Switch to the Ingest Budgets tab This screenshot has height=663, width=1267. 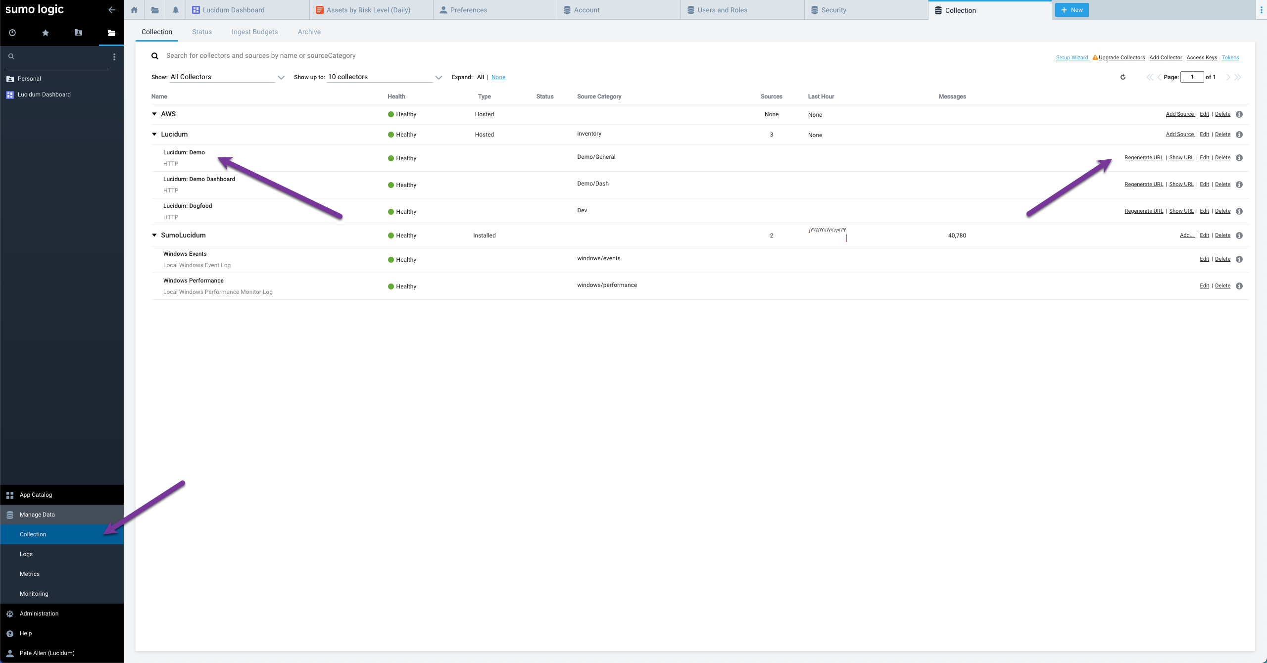254,32
